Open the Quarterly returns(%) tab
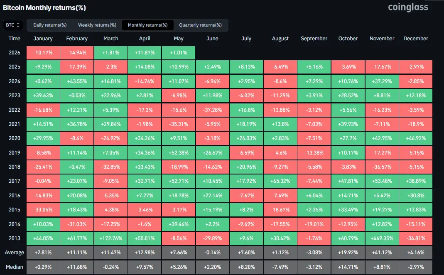The image size is (444, 275). (200, 25)
